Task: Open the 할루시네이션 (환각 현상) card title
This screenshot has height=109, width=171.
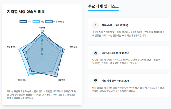Action: pos(115,25)
